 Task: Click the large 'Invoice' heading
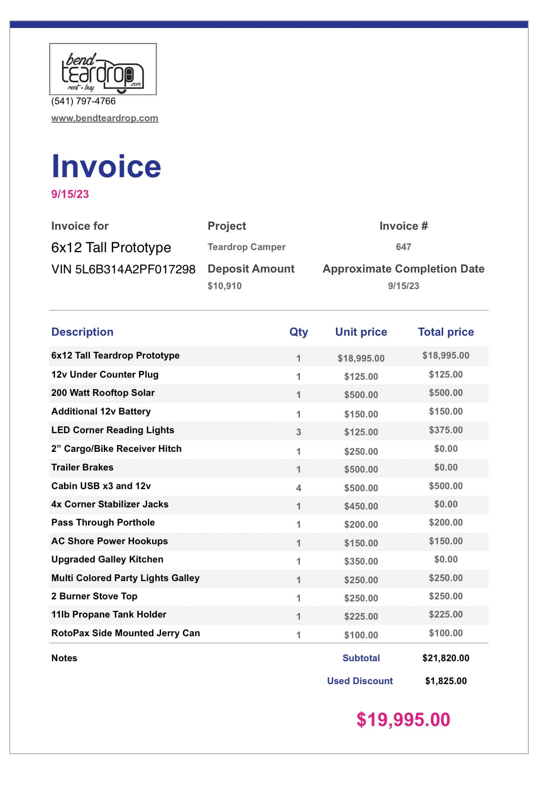click(x=106, y=166)
